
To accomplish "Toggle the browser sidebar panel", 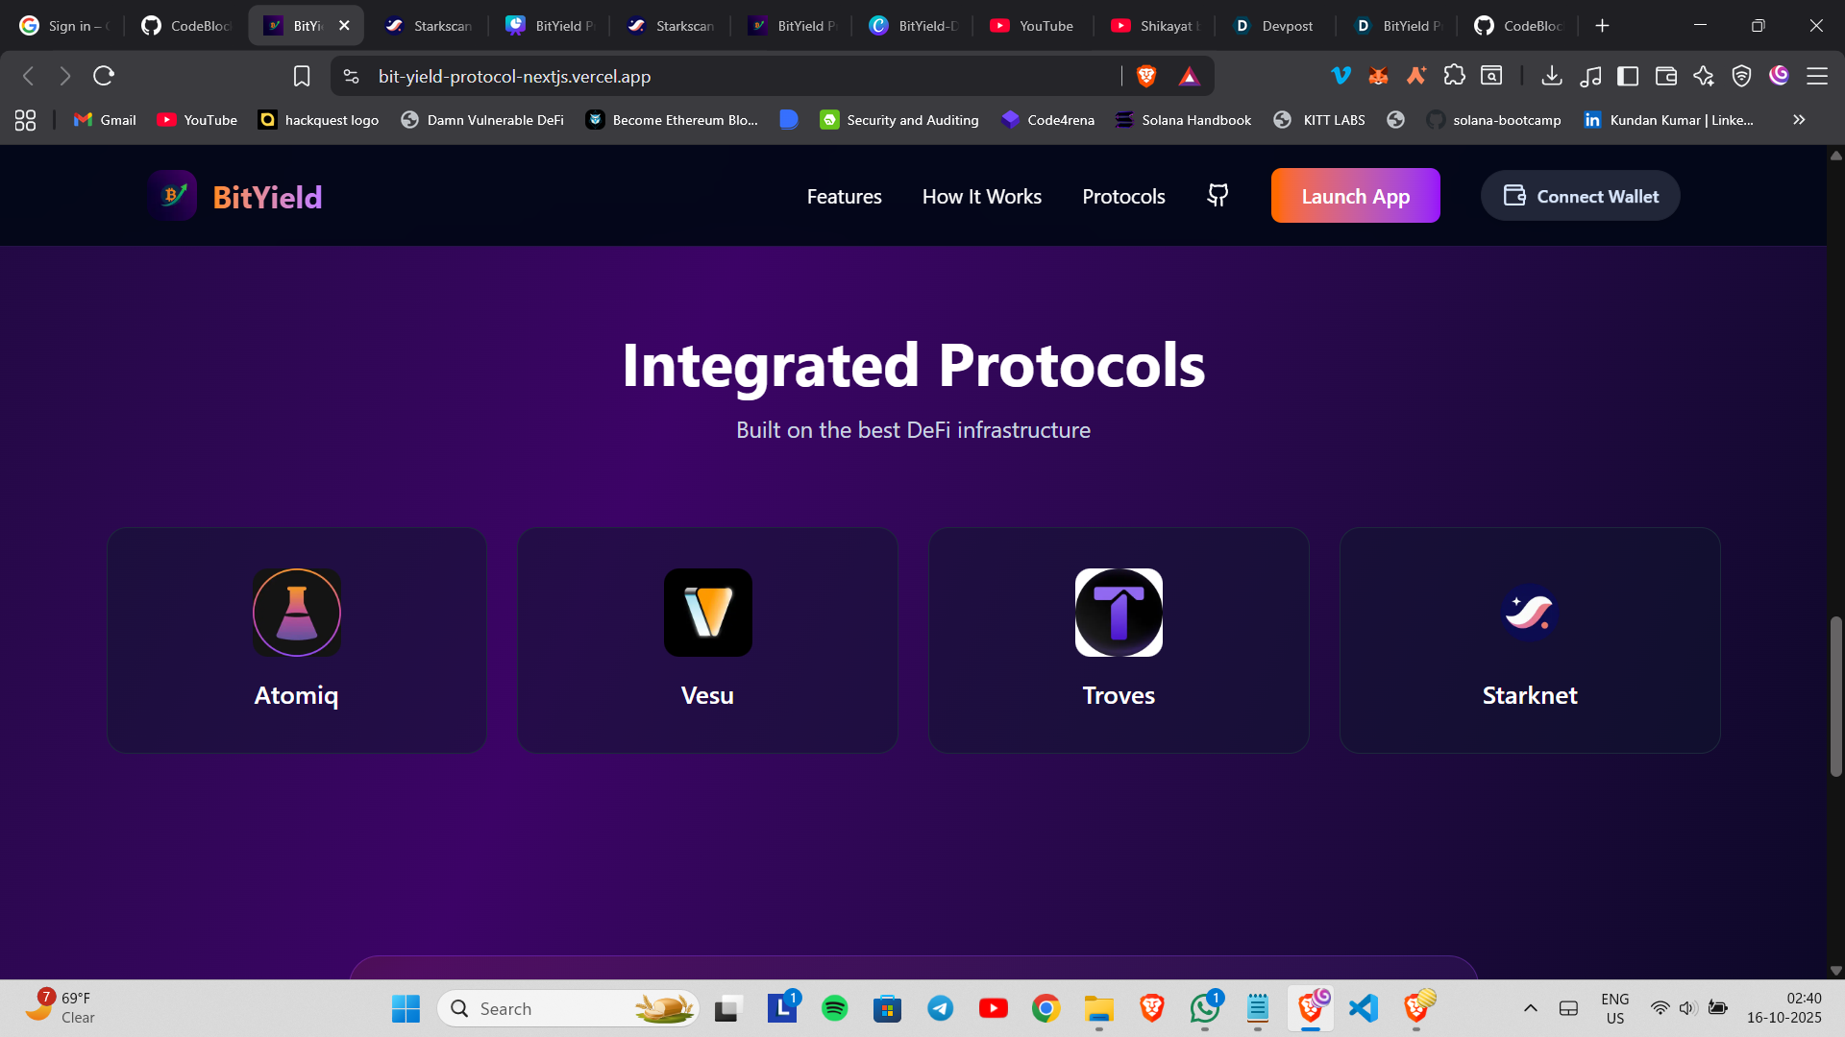I will (x=1628, y=76).
